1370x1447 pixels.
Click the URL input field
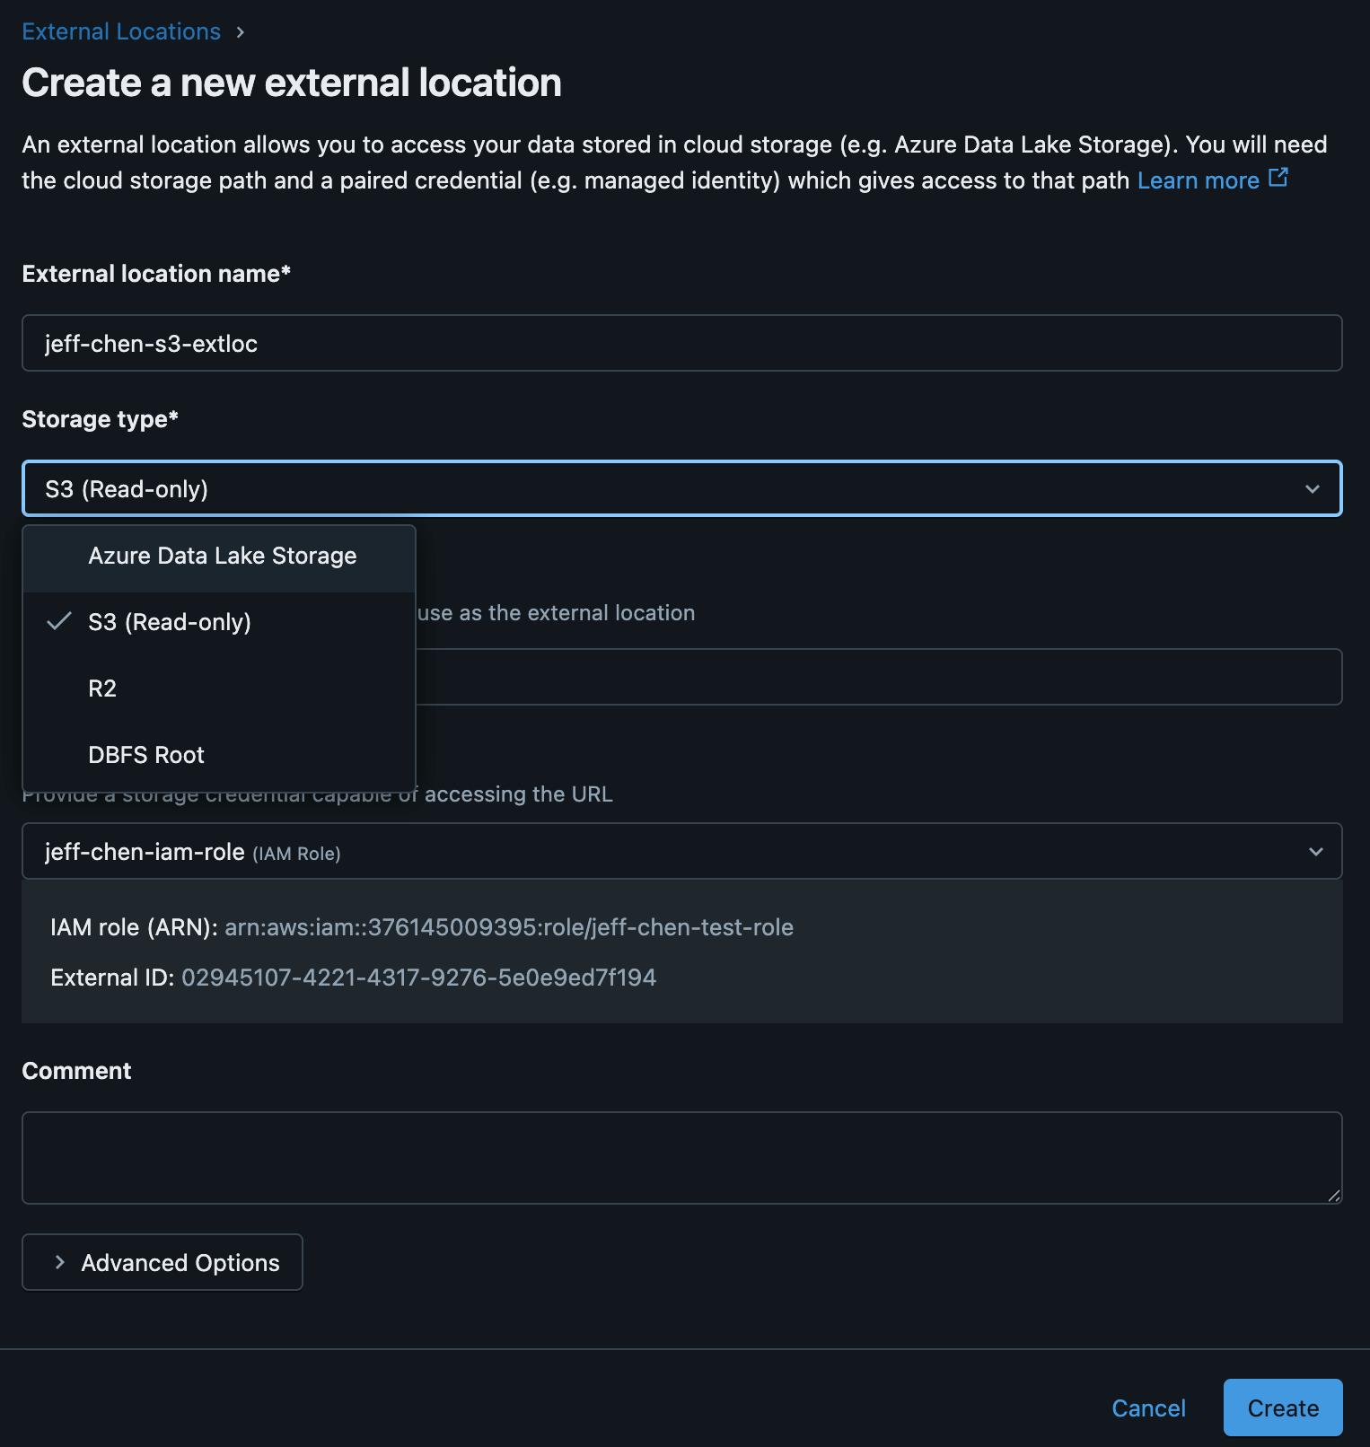[x=878, y=677]
